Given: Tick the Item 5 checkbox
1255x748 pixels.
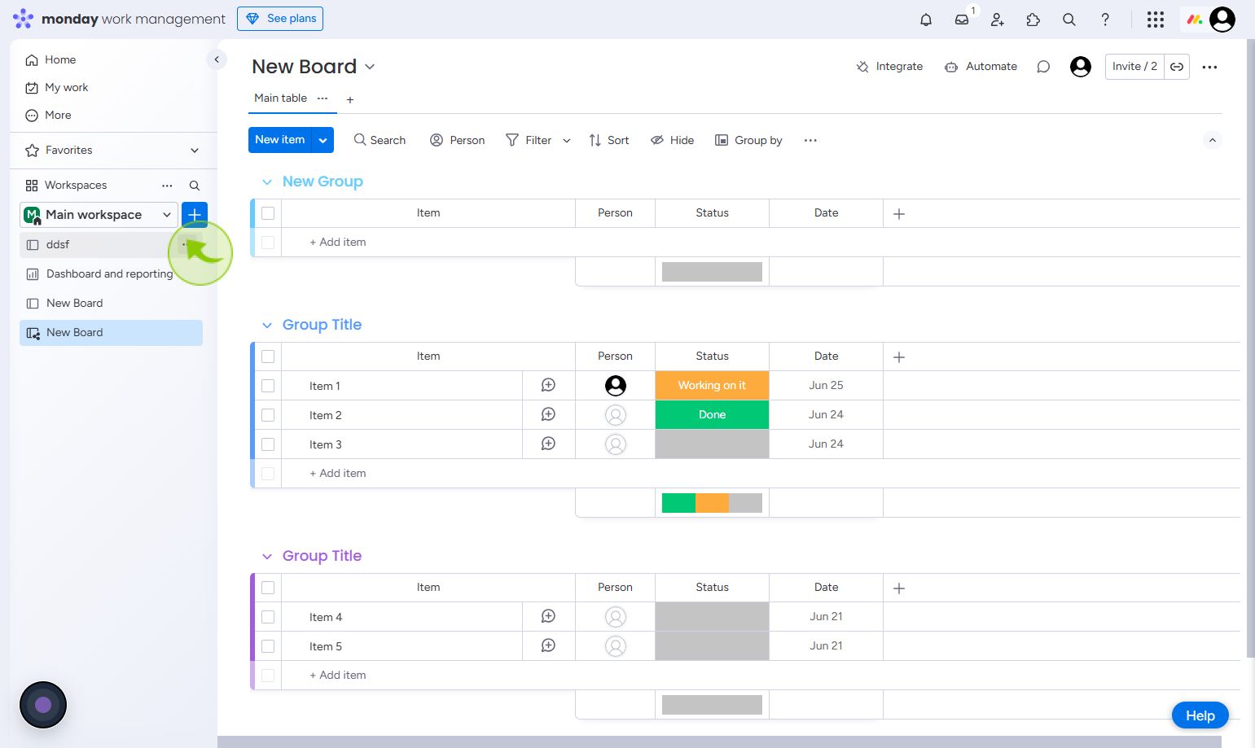Looking at the screenshot, I should 268,646.
